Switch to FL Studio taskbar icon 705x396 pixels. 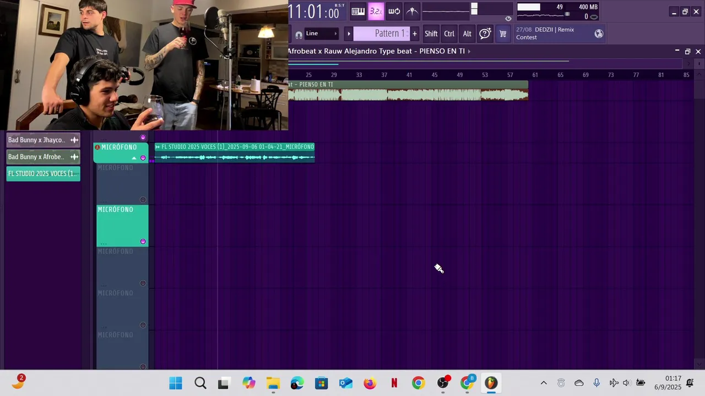click(x=491, y=383)
